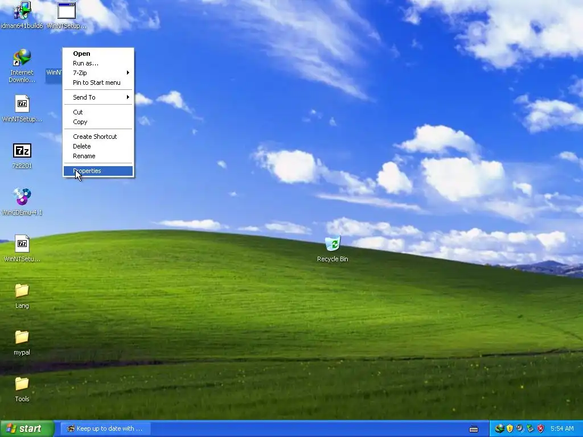
Task: Click the Safely Remove Hardware tray icon
Action: click(530, 428)
